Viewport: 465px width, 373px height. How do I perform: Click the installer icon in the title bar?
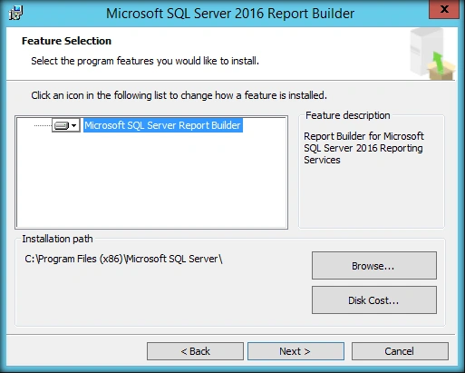[16, 13]
